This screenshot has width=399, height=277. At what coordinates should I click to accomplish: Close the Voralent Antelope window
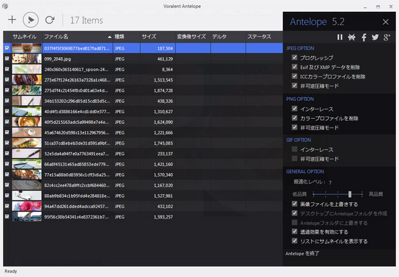pos(391,7)
